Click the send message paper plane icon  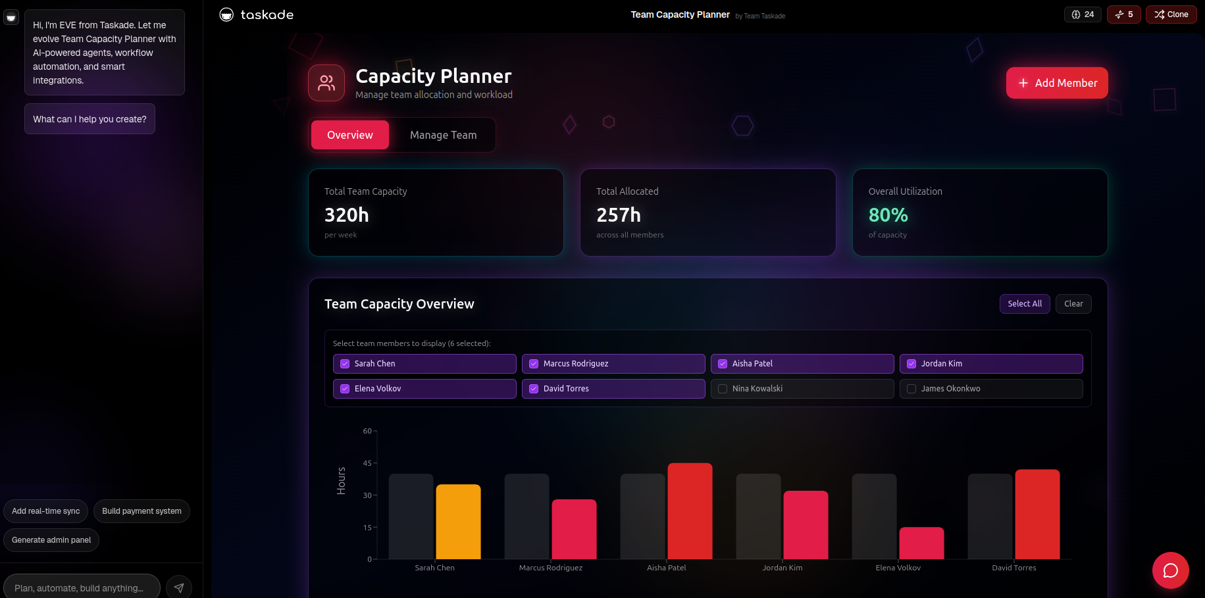pos(179,587)
